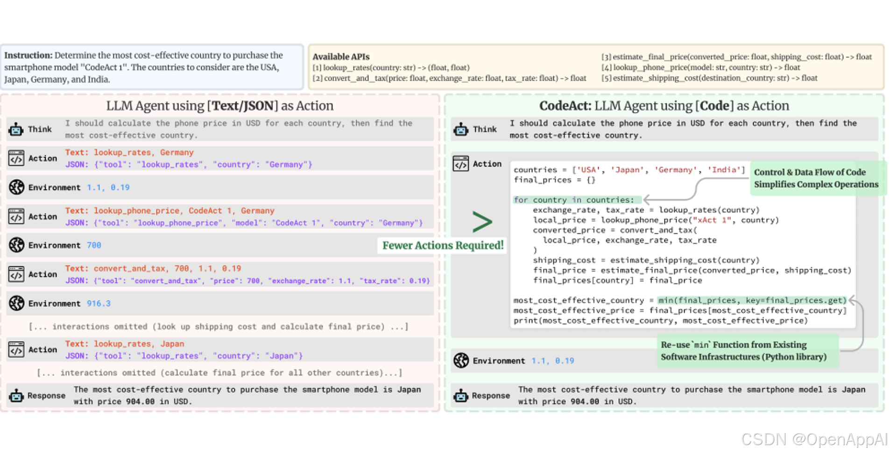Screen dimensions: 890x454
Task: Click the title 'CodeAct: LLM Agent using [Code] as Action'
Action: click(664, 106)
